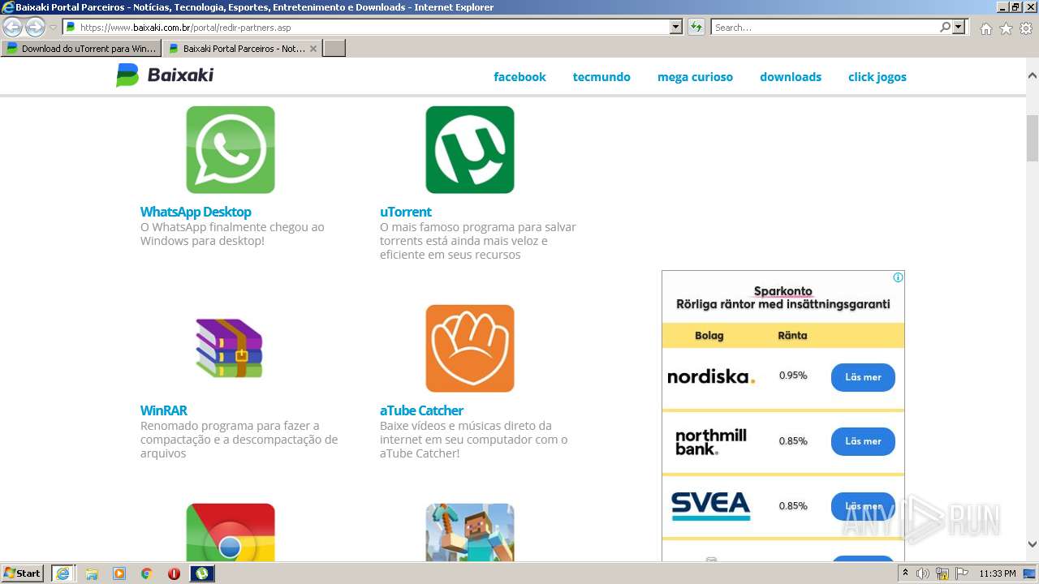The height and width of the screenshot is (584, 1039).
Task: Click the Action Center flag icon
Action: (x=962, y=573)
